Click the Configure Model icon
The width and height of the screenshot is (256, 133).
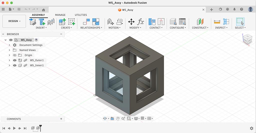coord(173,22)
